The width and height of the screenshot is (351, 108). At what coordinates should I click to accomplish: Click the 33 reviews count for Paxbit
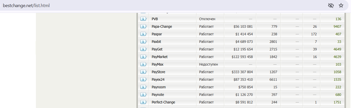(x=339, y=42)
